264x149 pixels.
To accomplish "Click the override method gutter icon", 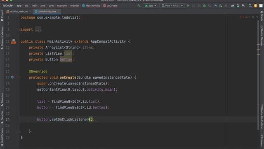I will [x=12, y=77].
